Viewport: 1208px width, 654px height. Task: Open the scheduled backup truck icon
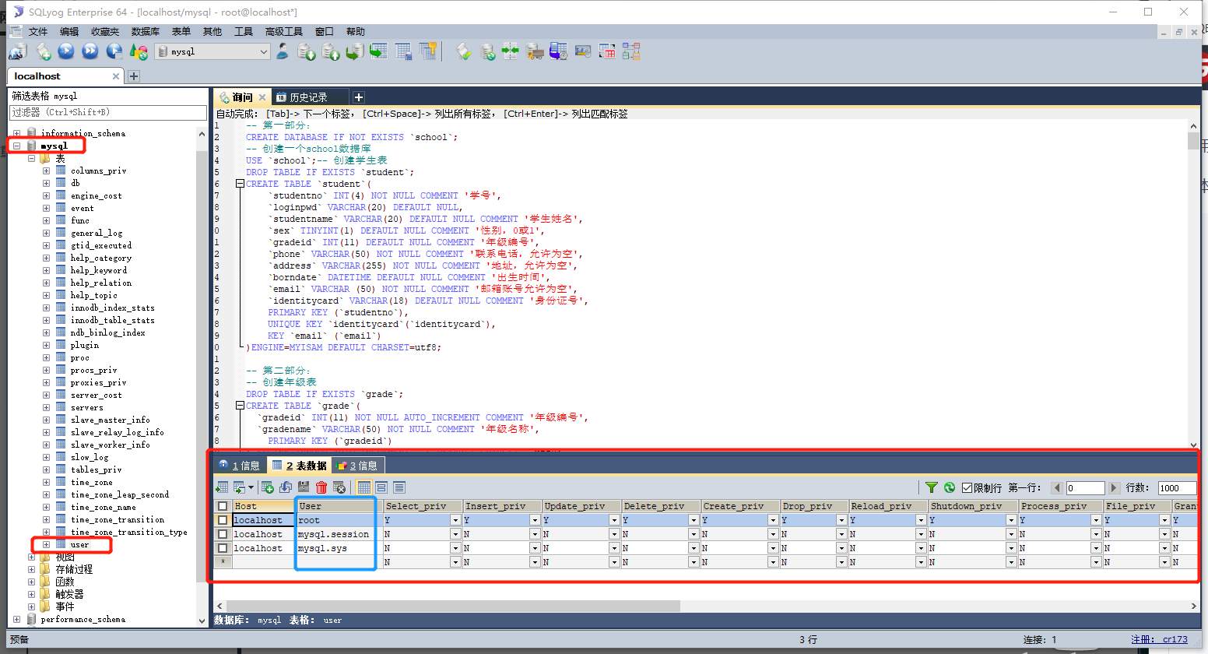click(535, 51)
